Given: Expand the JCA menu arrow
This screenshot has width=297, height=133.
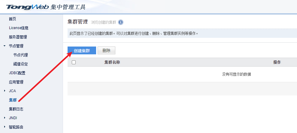Looking at the screenshot, I should pos(5,91).
